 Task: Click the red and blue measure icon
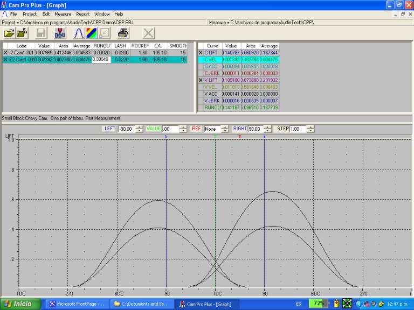(x=60, y=33)
